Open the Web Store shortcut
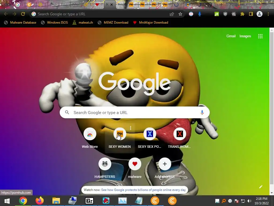This screenshot has width=274, height=206. point(90,138)
